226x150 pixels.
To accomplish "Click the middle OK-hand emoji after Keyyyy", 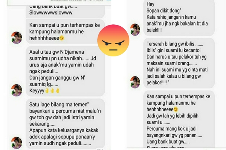I will (52, 91).
